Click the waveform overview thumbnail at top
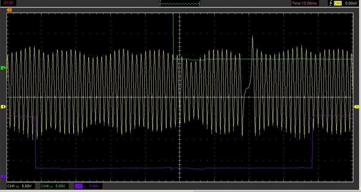 (180, 3)
